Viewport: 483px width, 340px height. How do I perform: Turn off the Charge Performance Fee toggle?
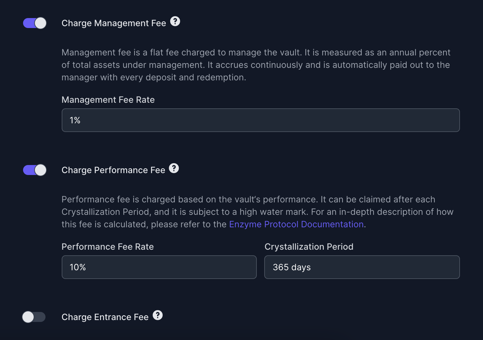[x=35, y=170]
